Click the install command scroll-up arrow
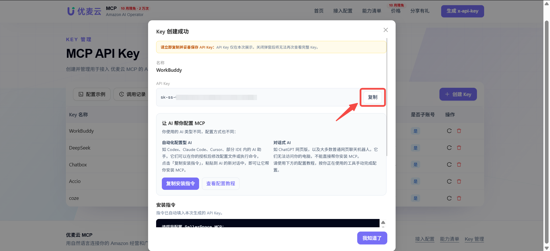 [383, 222]
